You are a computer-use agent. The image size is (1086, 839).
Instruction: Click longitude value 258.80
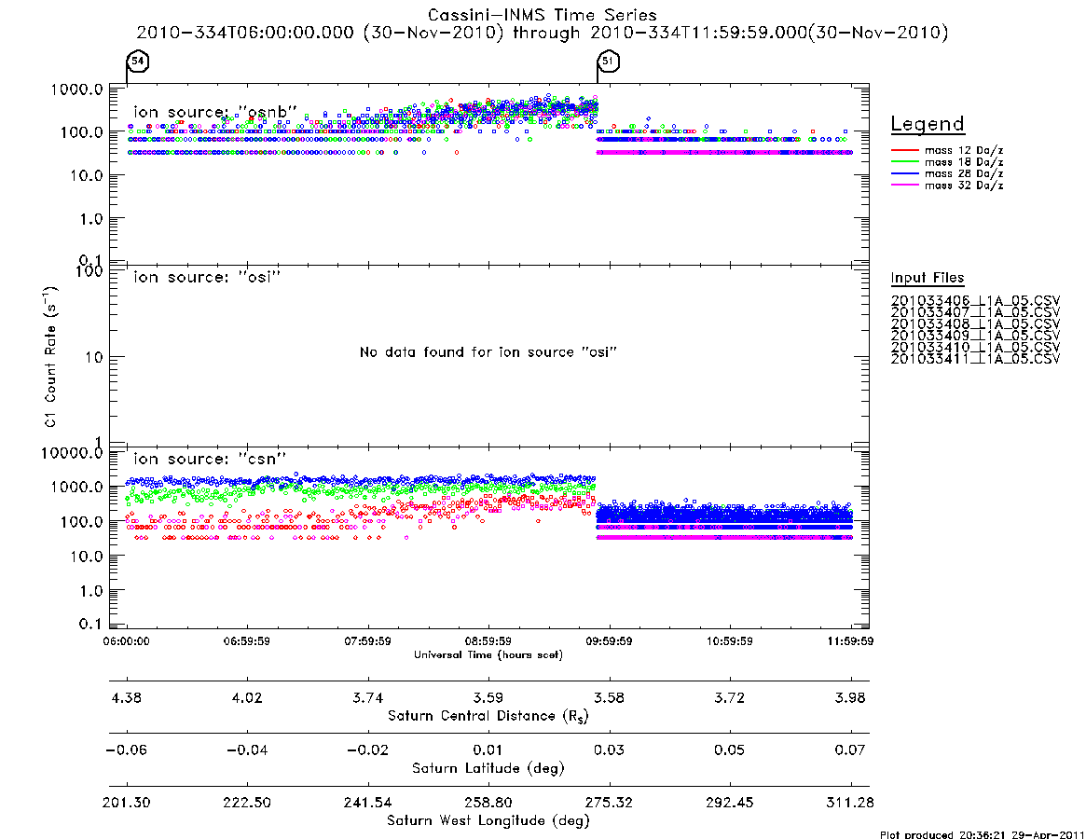pyautogui.click(x=488, y=803)
